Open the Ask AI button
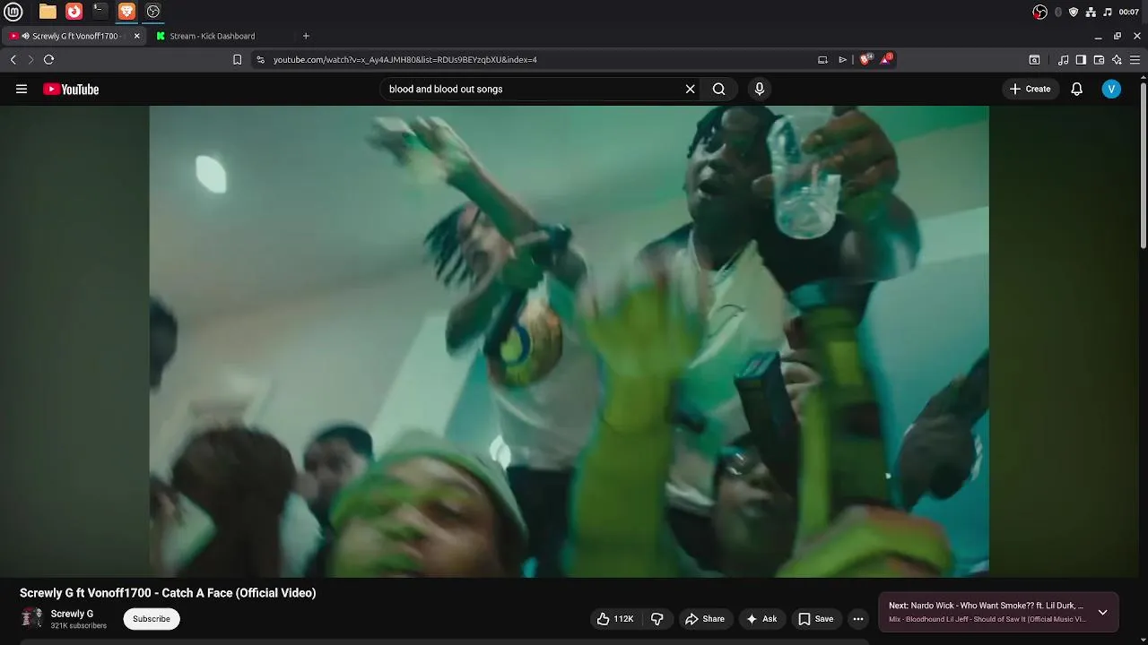 [x=761, y=618]
